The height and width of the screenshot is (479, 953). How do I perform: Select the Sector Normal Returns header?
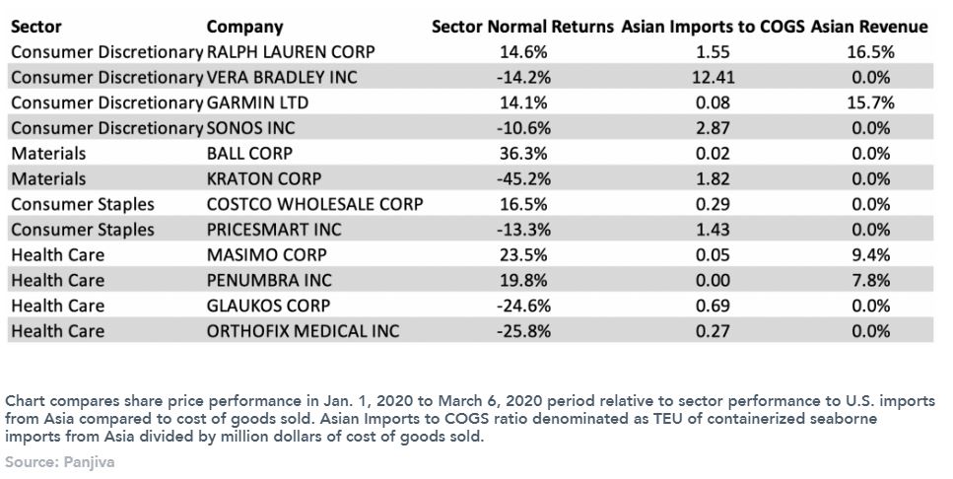(x=523, y=27)
